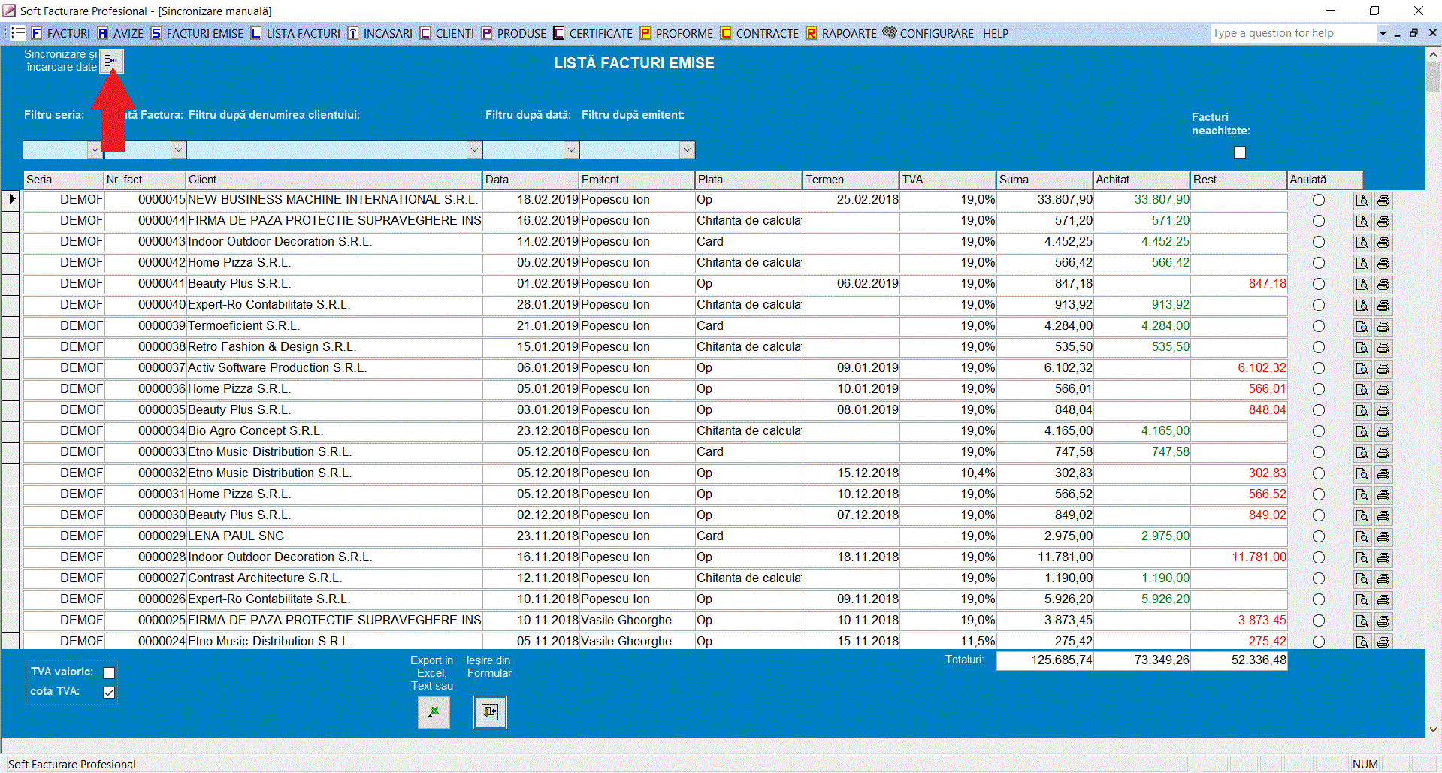Viewport: 1442px width, 773px height.
Task: Enable Facturi neachitate checkbox
Action: tap(1240, 152)
